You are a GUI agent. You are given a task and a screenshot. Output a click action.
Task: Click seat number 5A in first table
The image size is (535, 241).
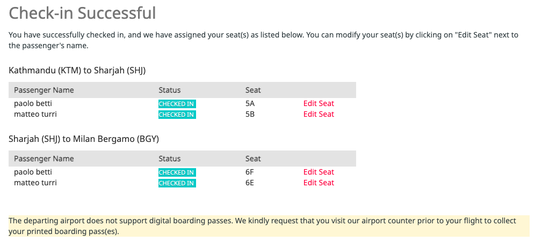coord(250,103)
